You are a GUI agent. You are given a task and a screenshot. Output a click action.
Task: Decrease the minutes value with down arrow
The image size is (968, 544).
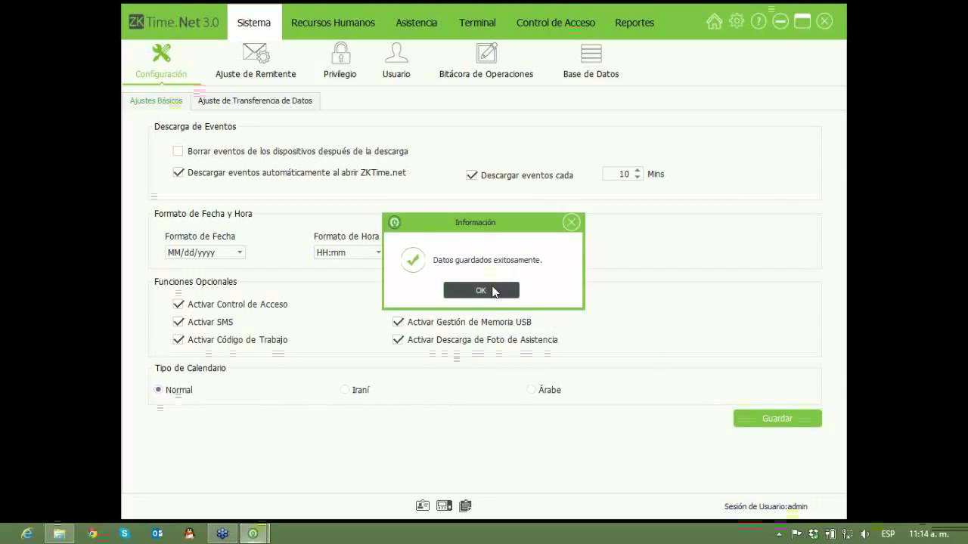coord(638,178)
